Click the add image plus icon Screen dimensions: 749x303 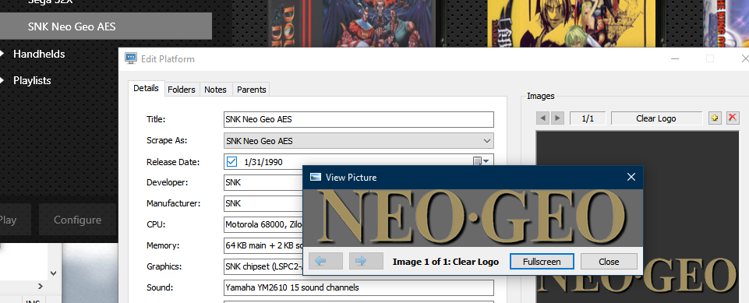click(x=715, y=118)
